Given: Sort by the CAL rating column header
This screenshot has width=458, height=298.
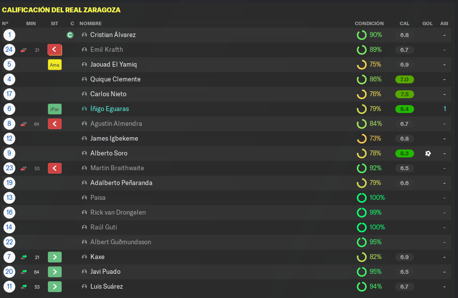Looking at the screenshot, I should 405,23.
